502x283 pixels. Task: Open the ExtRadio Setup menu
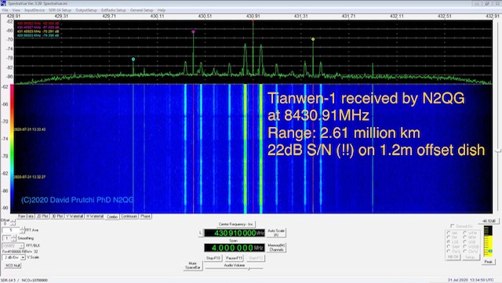pyautogui.click(x=113, y=10)
